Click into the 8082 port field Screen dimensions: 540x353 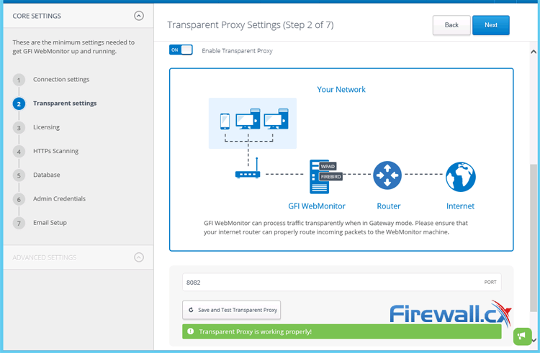341,283
